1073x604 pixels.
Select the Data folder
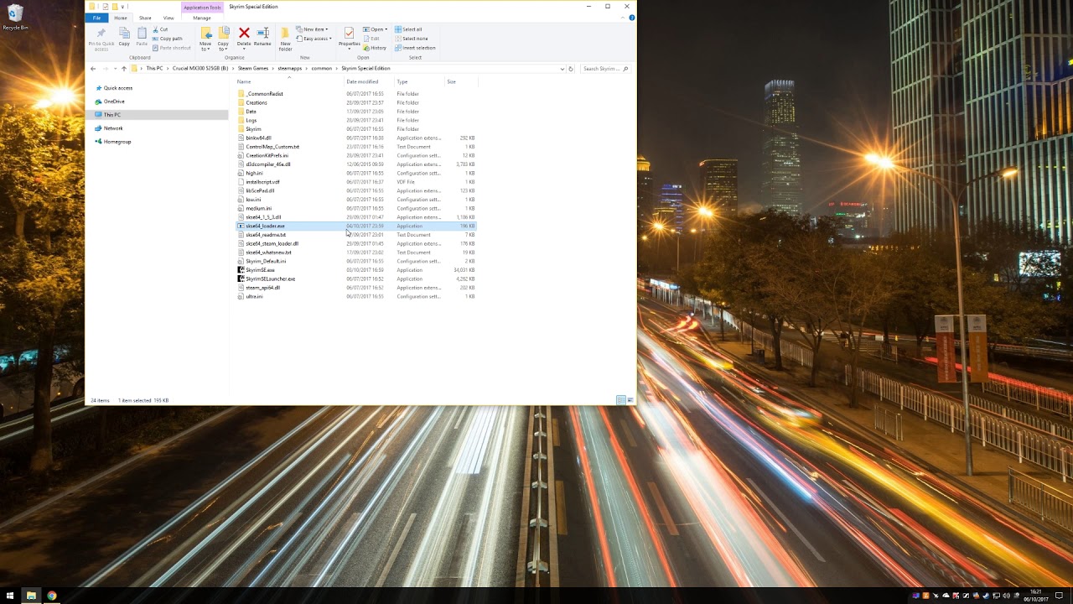[251, 112]
